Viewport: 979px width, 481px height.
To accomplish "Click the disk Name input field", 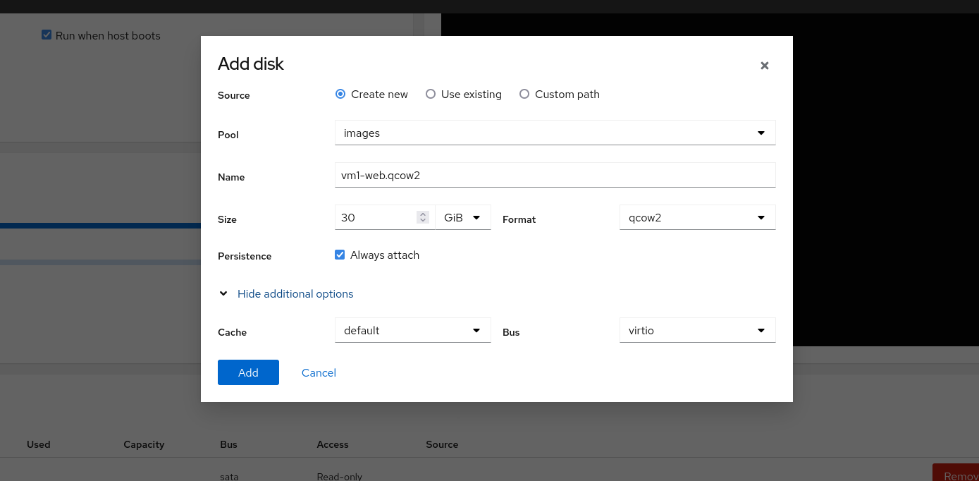I will click(x=555, y=175).
